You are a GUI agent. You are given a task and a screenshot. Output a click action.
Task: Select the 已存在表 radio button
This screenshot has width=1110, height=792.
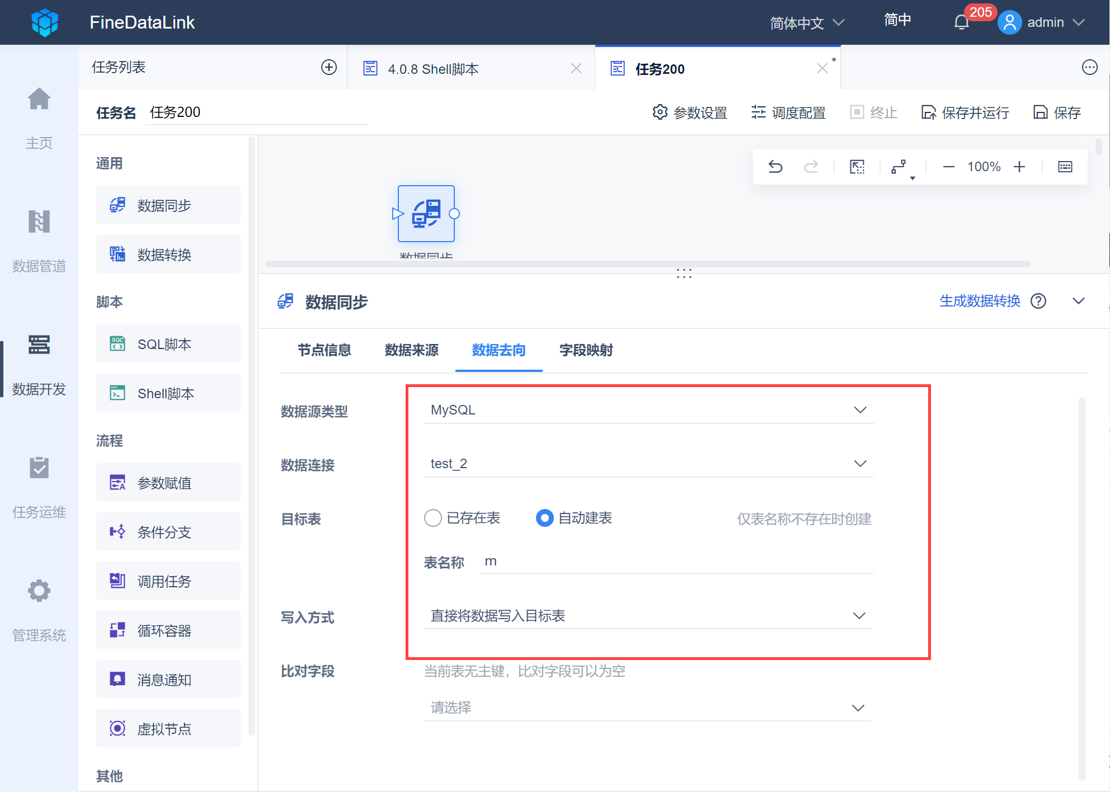[x=433, y=518]
